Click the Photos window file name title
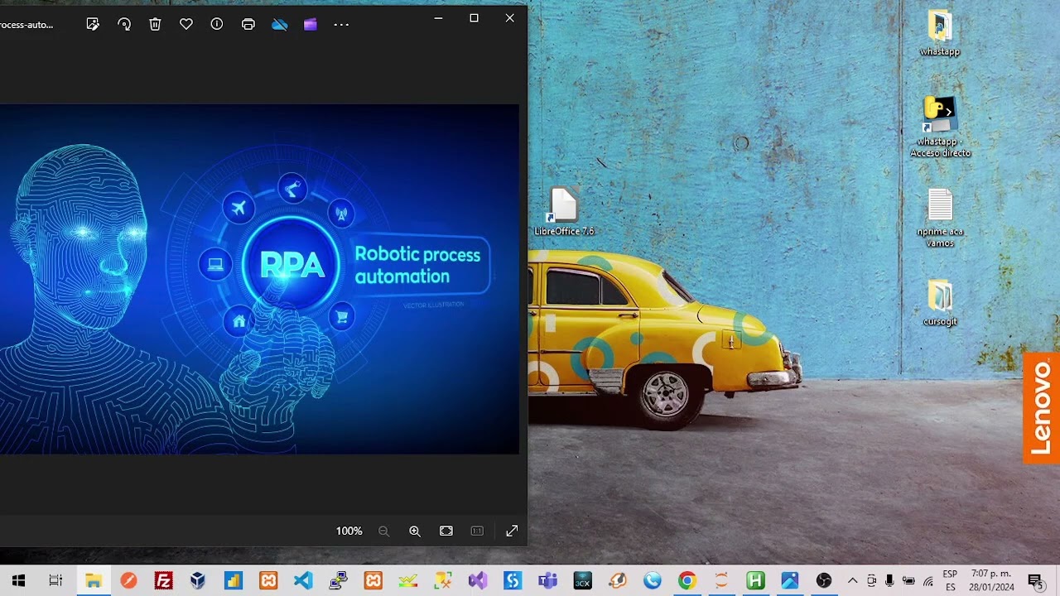 point(26,25)
